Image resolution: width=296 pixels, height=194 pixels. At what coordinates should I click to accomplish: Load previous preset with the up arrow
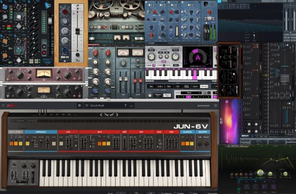tap(126, 106)
